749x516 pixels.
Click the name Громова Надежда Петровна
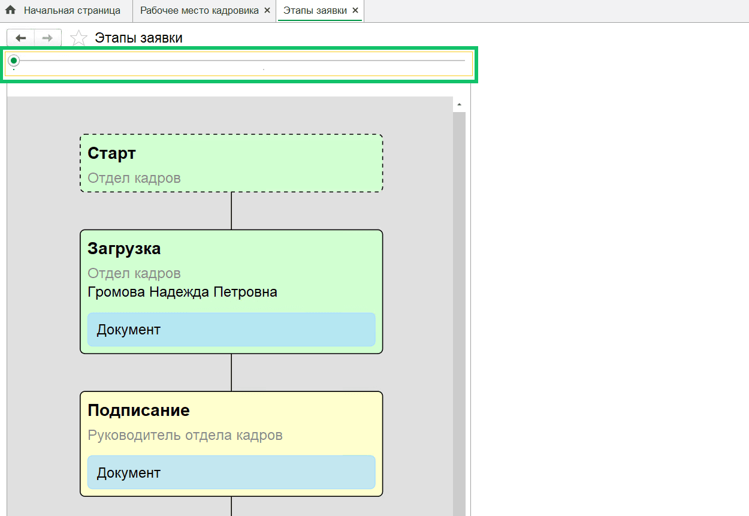pos(182,292)
